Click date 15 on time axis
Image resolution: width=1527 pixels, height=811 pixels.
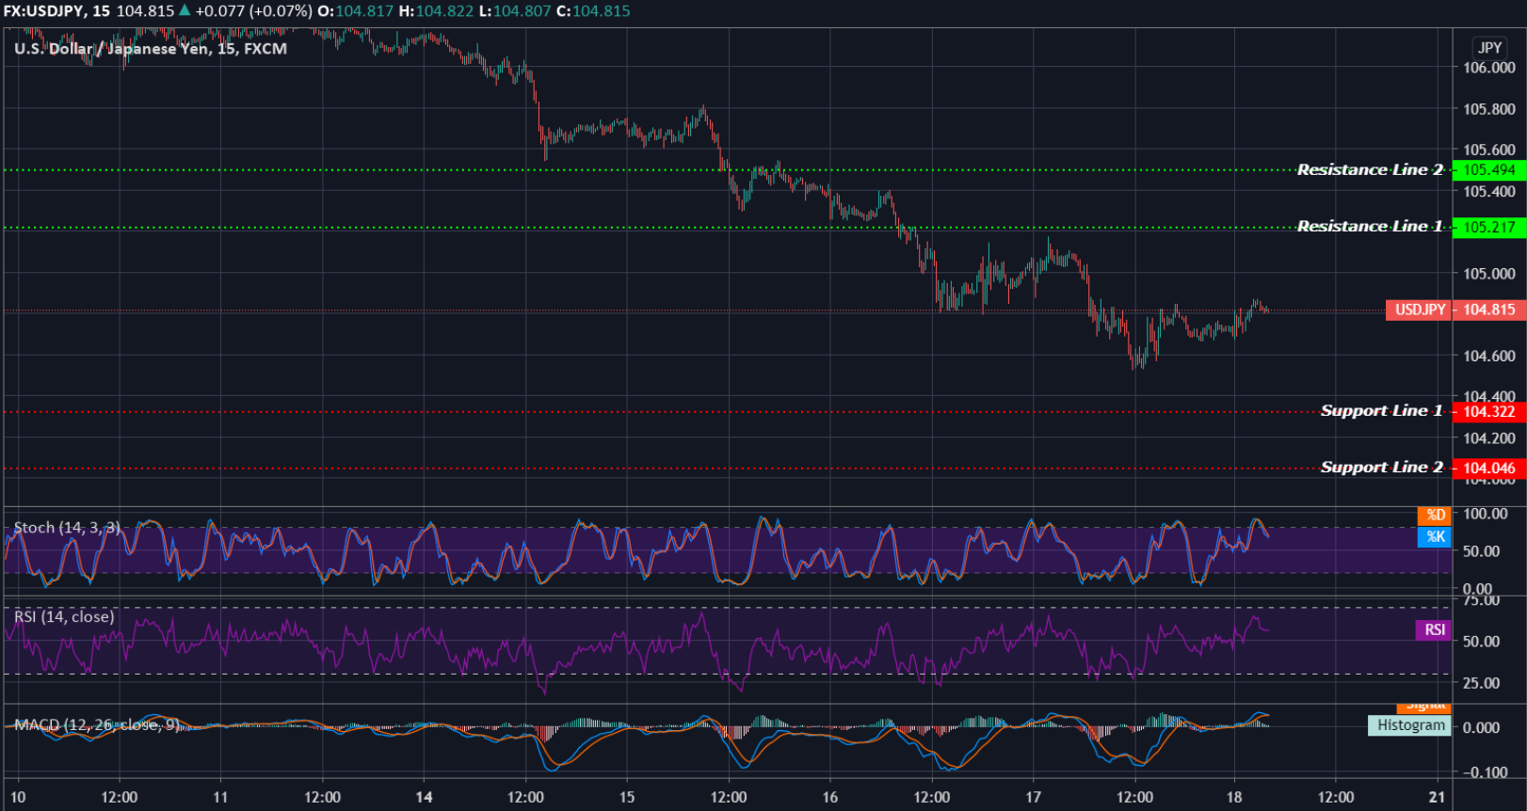click(x=627, y=797)
